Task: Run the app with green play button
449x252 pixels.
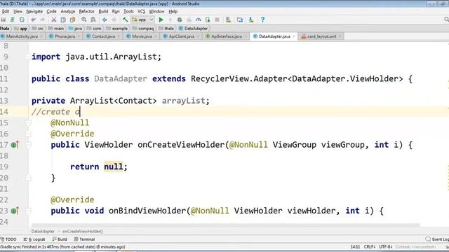Action: [161, 20]
